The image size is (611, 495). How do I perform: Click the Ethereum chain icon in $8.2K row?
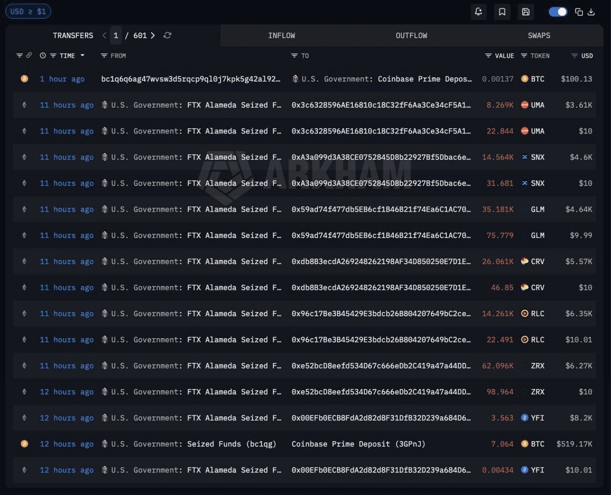[x=24, y=418]
